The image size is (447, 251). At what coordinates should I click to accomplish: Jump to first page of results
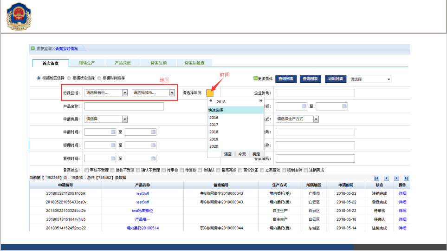(x=376, y=178)
